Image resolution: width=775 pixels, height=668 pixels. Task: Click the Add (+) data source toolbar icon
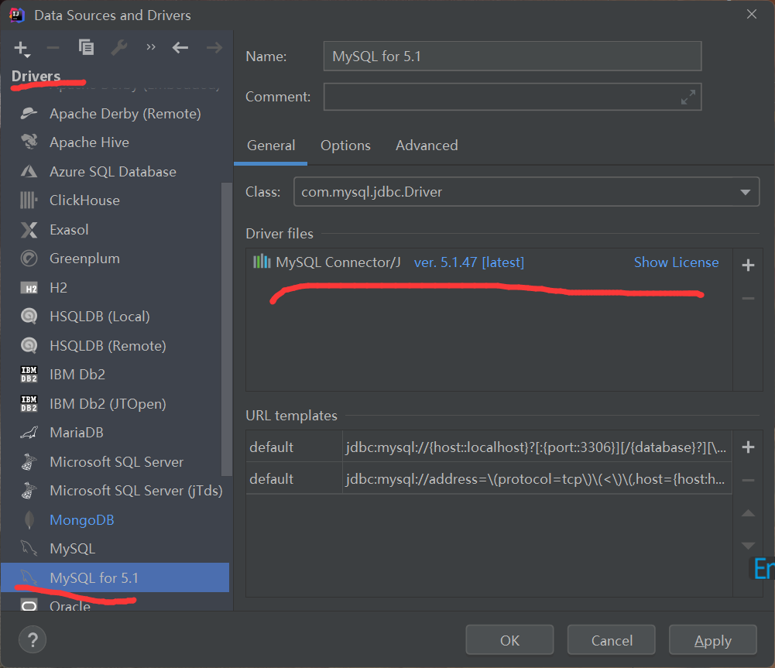click(22, 49)
